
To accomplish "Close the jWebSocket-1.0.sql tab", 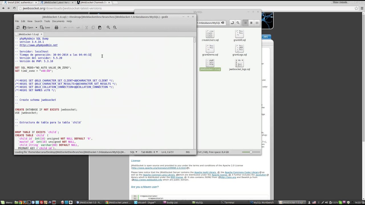I will click(41, 34).
